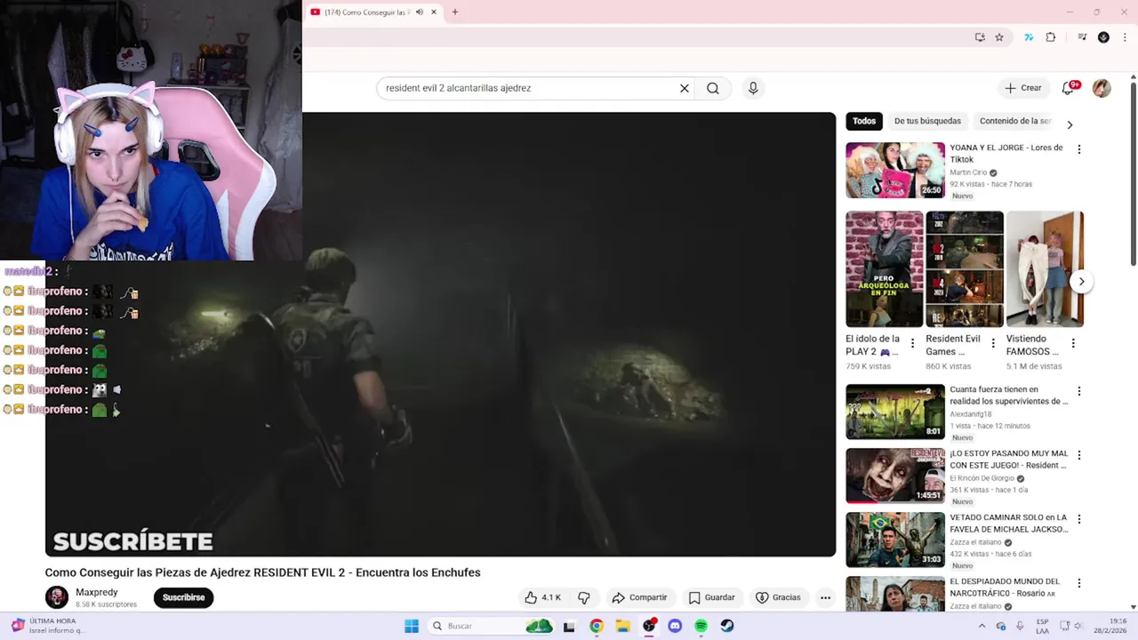Open options for LO ESTOY PASANDO MUY MAL
The width and height of the screenshot is (1138, 640).
coord(1079,455)
